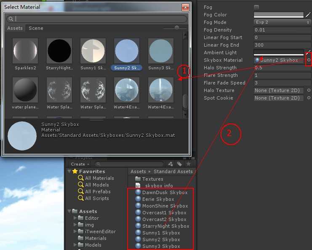The image size is (312, 250).
Task: Click the search by label icon
Action: pyautogui.click(x=179, y=164)
